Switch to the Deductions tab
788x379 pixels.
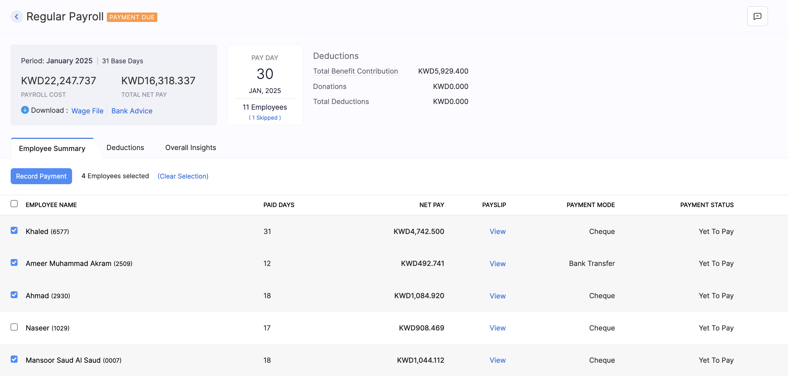click(125, 148)
